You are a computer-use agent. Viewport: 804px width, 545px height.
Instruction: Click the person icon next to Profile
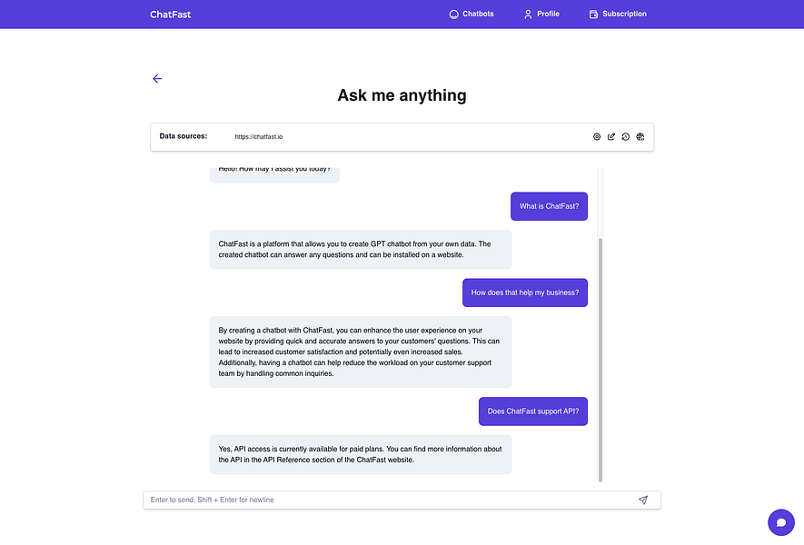click(x=527, y=14)
